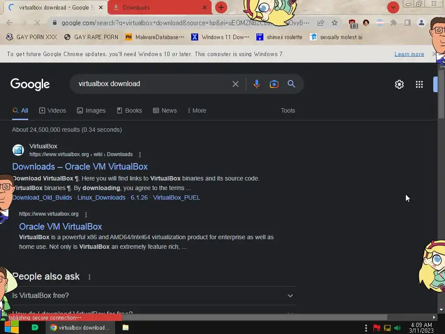Follow the Linux_Downloads sitelink
The height and width of the screenshot is (334, 445).
coord(101,198)
